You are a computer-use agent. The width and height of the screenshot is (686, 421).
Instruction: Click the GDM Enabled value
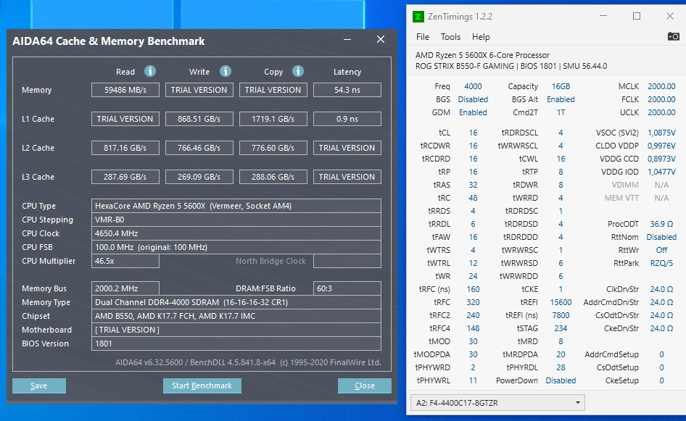click(x=473, y=112)
